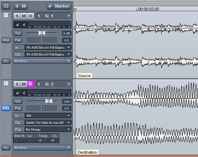Click the Trnsp +0 value
This screenshot has width=198, height=157.
tap(40, 140)
